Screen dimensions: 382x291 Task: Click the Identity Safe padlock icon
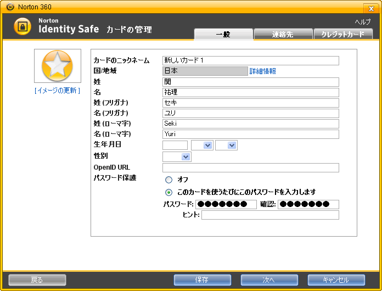click(x=23, y=26)
